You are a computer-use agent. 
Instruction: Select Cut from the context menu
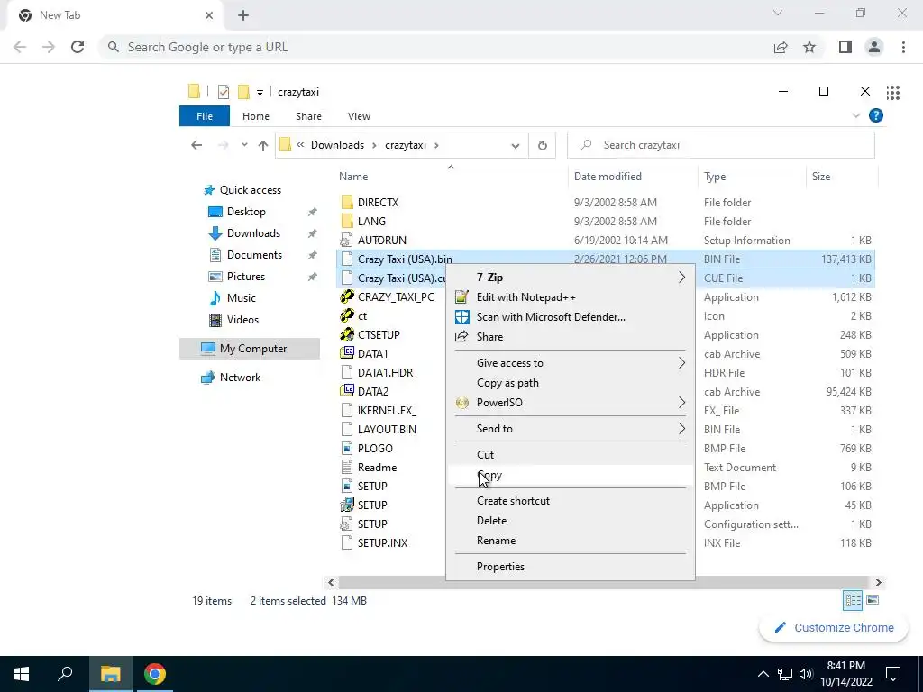point(571,455)
